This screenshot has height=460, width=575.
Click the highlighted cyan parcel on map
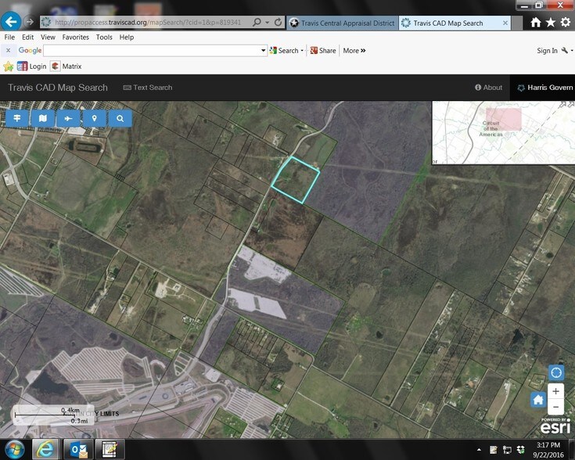pyautogui.click(x=296, y=179)
